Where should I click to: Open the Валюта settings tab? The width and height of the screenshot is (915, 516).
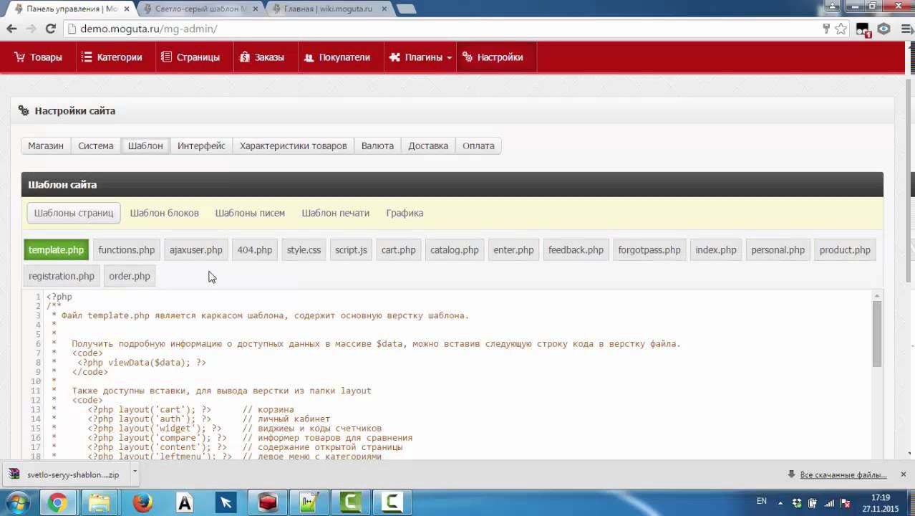pos(377,145)
